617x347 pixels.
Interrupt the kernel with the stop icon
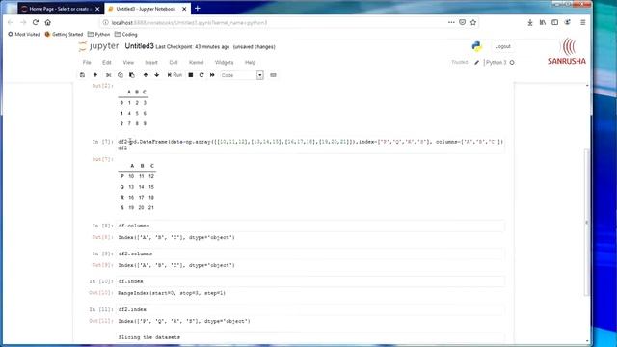191,75
